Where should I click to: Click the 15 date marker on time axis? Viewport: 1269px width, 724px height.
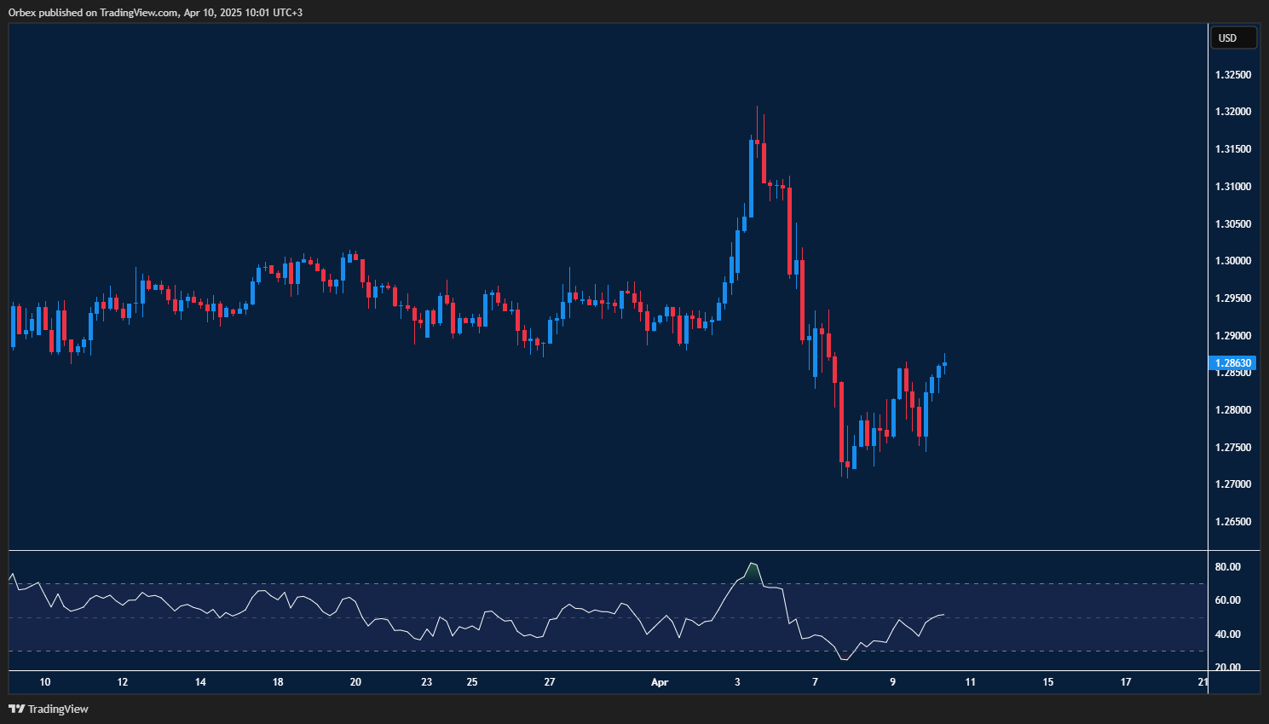[x=1048, y=682]
